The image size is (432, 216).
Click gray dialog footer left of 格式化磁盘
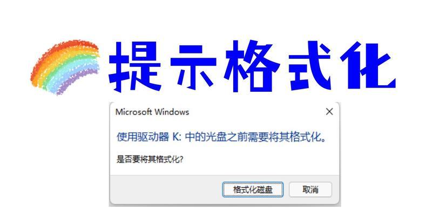tap(165, 190)
